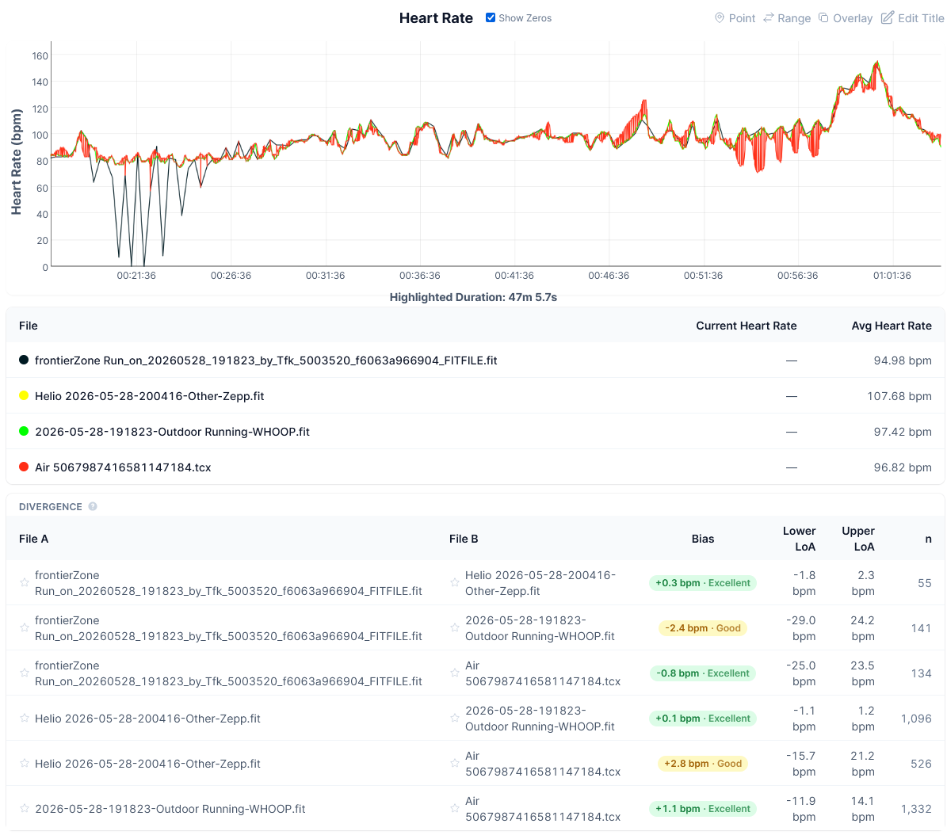Star File A WHOOP in the +1.1 bpm row
This screenshot has width=947, height=835.
click(x=24, y=808)
